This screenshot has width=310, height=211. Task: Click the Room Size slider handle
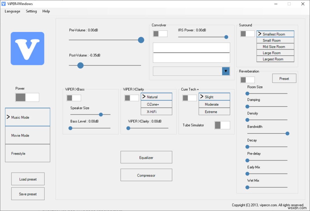(247, 94)
